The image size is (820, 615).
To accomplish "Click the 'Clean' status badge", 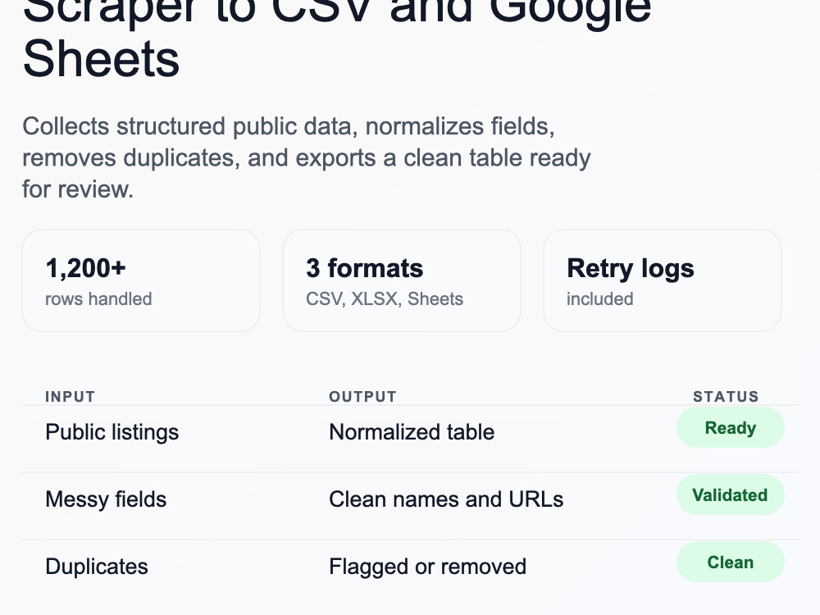I will (x=730, y=563).
